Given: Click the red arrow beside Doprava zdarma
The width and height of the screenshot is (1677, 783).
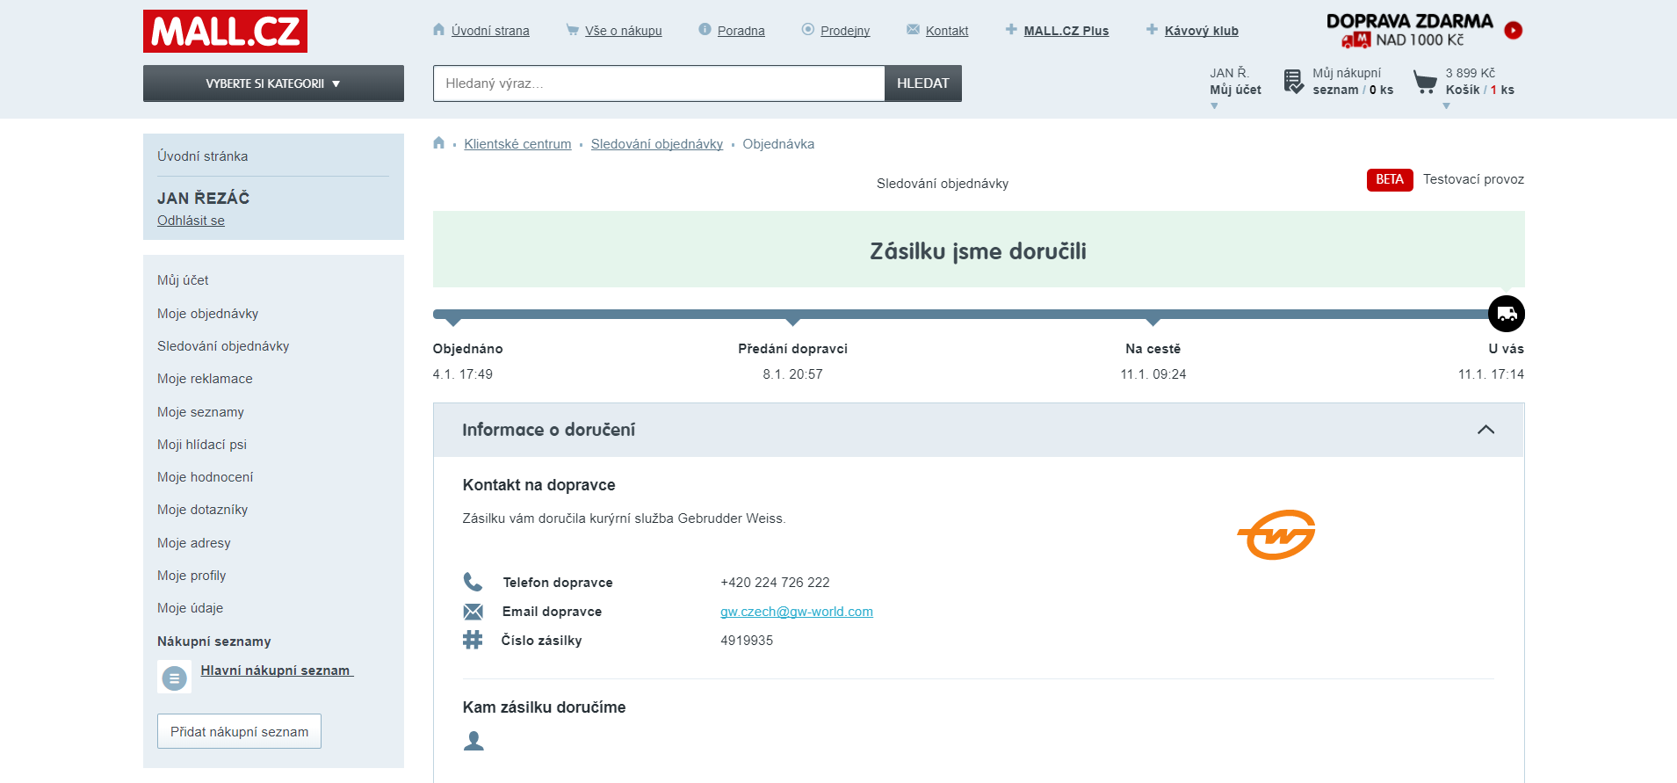Looking at the screenshot, I should tap(1513, 31).
